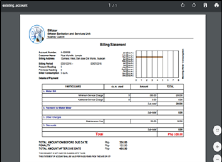Zoom out with the minus button
The image size is (222, 162).
(217, 158)
